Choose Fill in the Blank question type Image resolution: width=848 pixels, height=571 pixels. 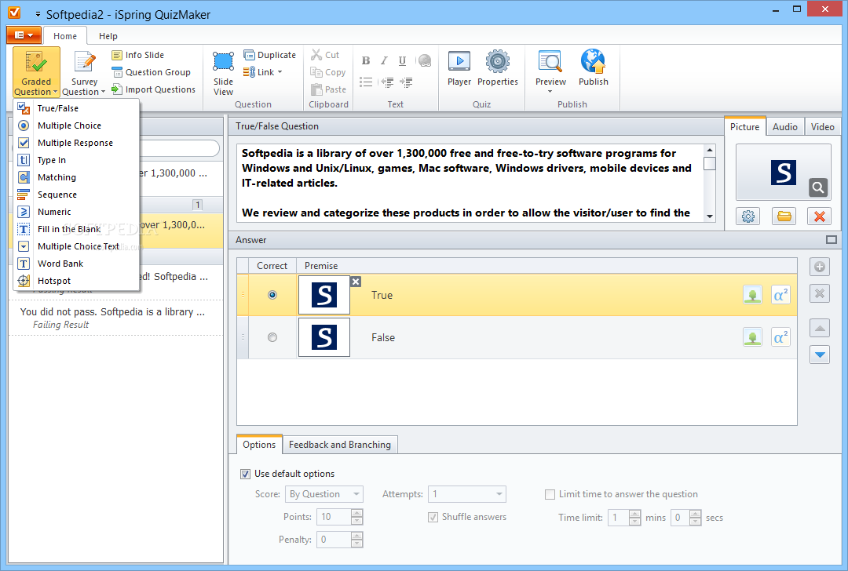(x=76, y=230)
